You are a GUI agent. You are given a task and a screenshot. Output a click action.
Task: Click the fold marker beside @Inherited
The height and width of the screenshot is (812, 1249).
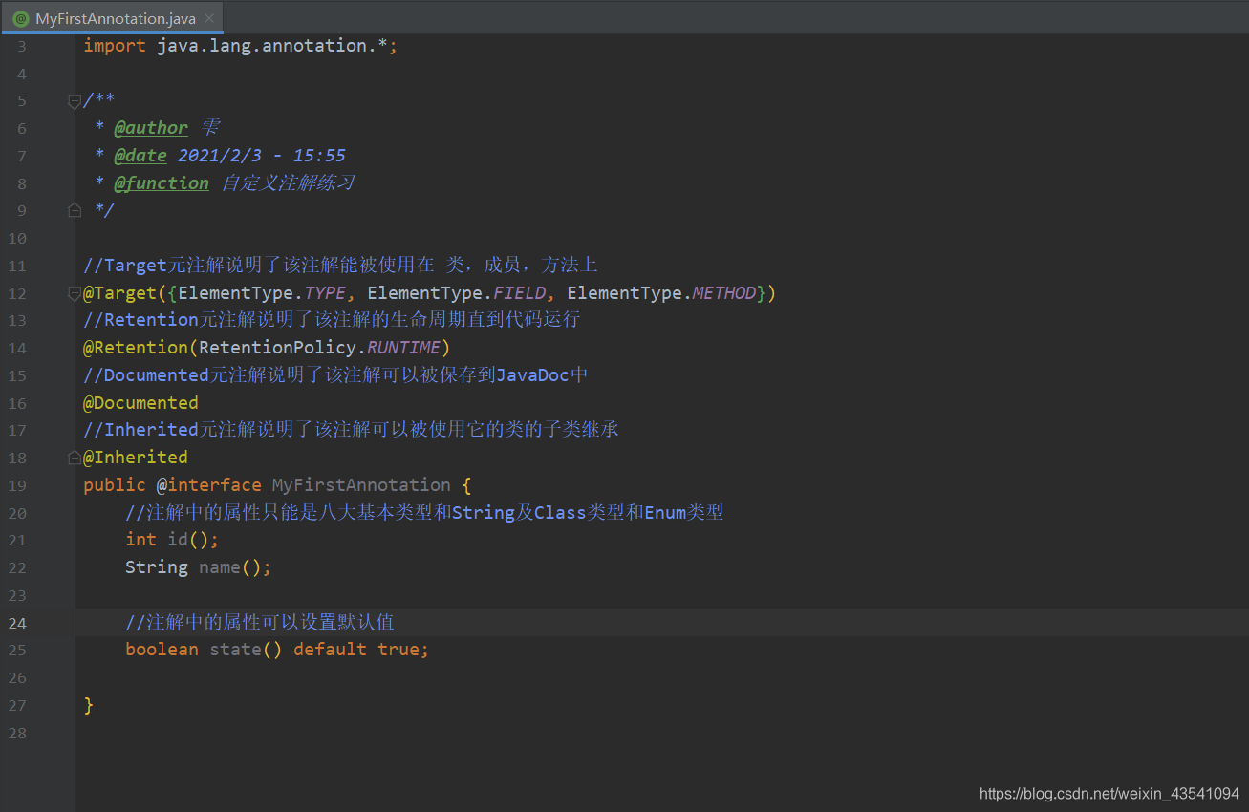tap(75, 458)
